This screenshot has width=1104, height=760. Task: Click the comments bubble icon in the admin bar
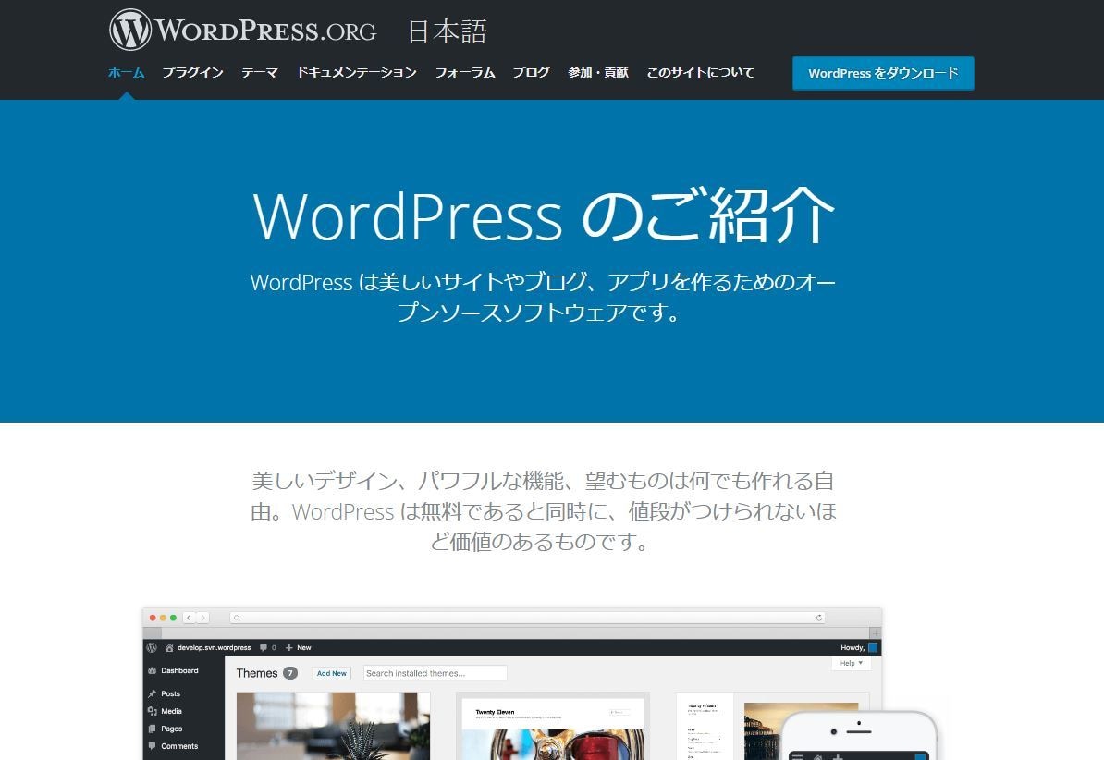pyautogui.click(x=264, y=647)
